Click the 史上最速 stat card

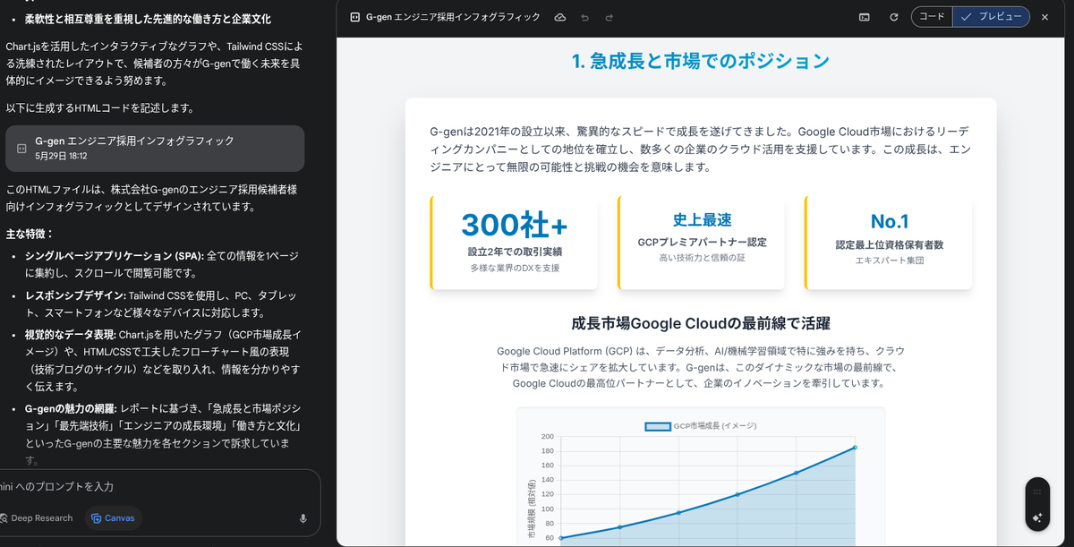pos(702,243)
